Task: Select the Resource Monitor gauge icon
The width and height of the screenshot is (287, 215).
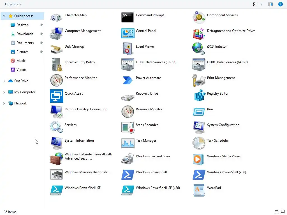Action: pos(128,111)
